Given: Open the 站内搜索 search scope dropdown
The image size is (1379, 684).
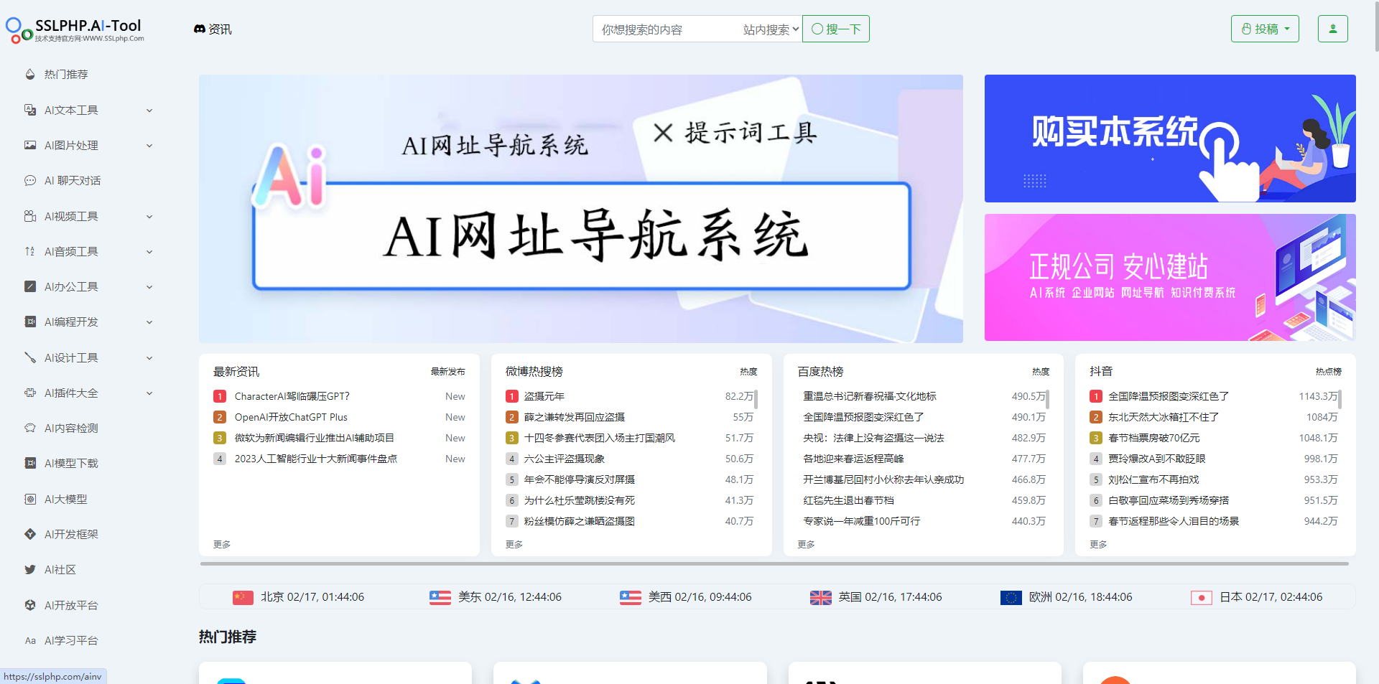Looking at the screenshot, I should coord(771,29).
